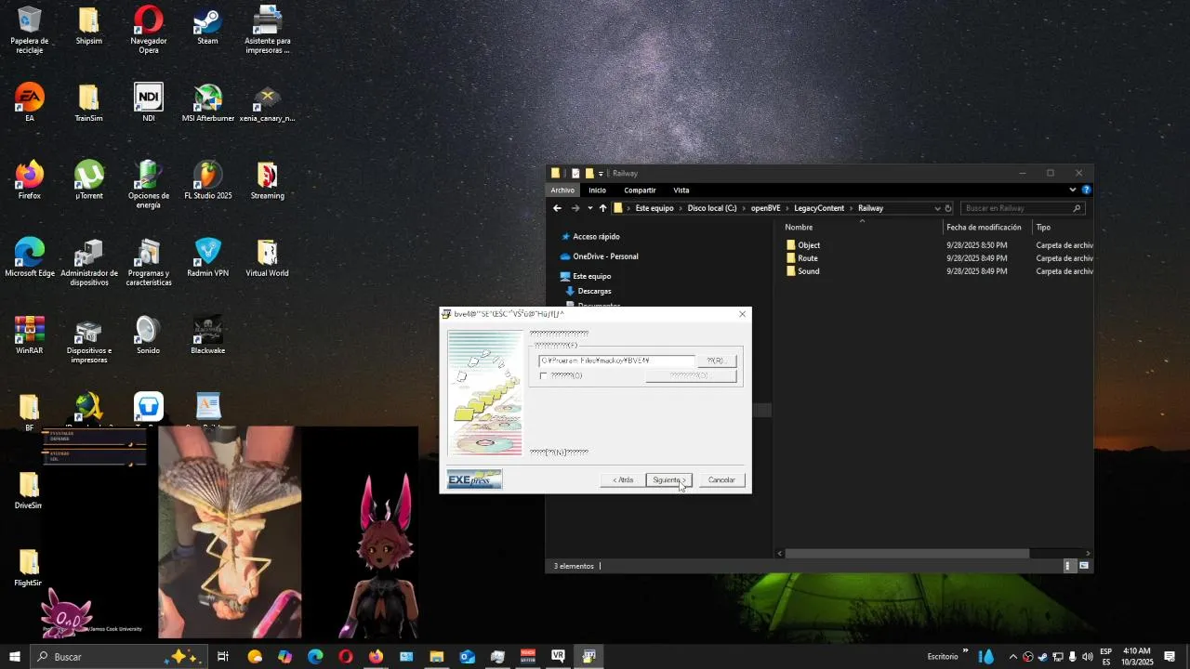This screenshot has height=669, width=1190.
Task: Open the Compartir ribbon tab in Explorer
Action: pyautogui.click(x=640, y=190)
